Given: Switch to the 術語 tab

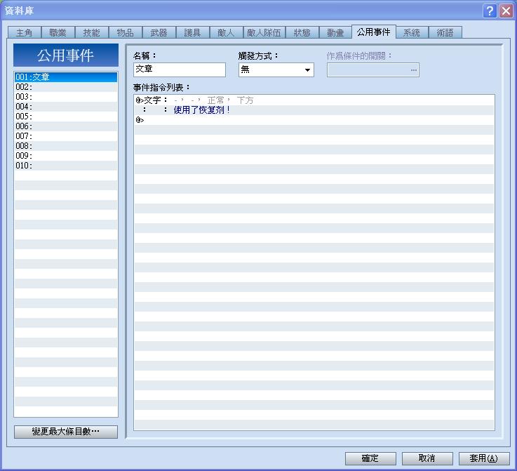Looking at the screenshot, I should [x=445, y=32].
